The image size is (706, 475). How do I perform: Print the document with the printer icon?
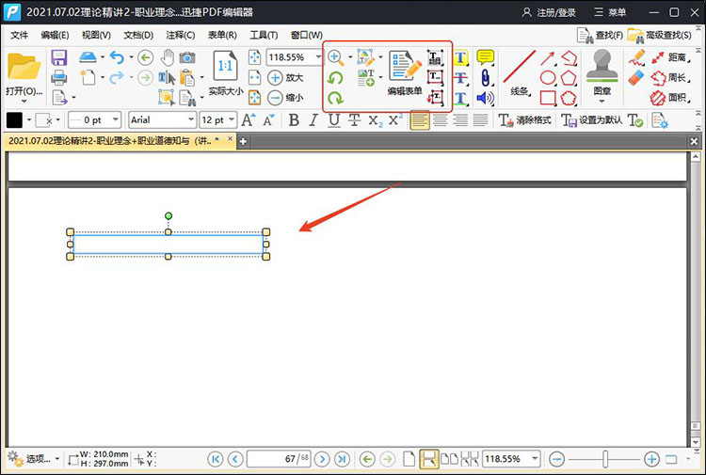pyautogui.click(x=59, y=78)
